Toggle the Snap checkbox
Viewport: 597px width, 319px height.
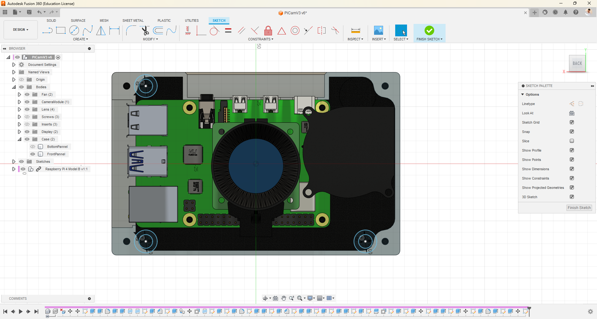572,132
